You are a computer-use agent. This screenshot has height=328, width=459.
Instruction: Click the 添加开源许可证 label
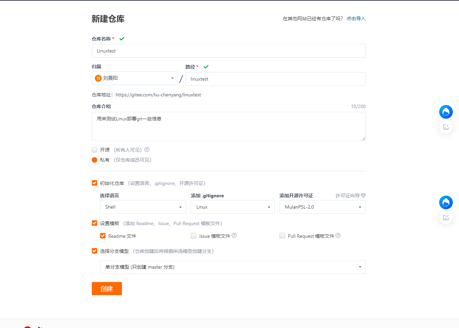296,196
